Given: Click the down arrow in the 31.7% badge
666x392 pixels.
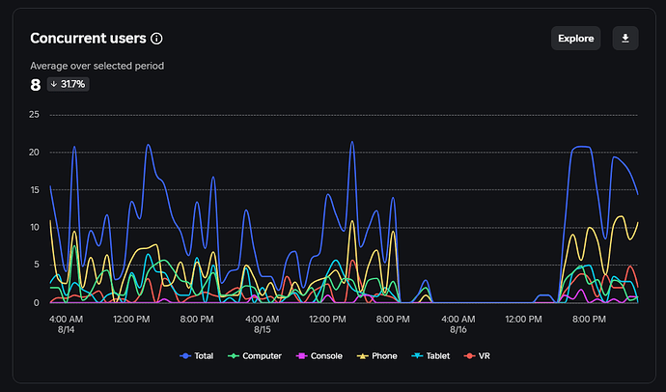Looking at the screenshot, I should click(x=53, y=84).
